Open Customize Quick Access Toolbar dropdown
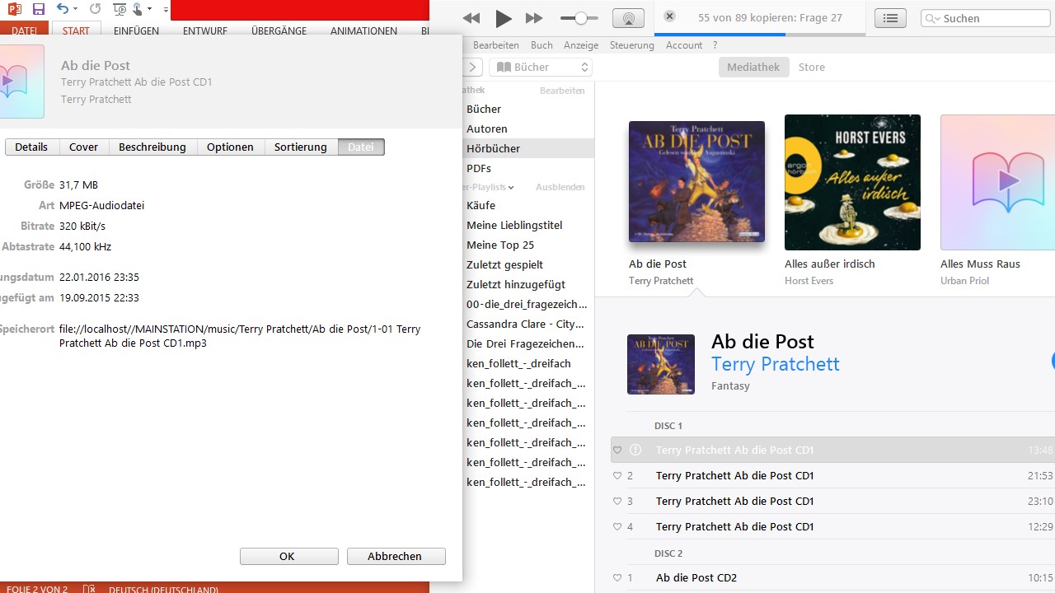The width and height of the screenshot is (1055, 593). (166, 10)
